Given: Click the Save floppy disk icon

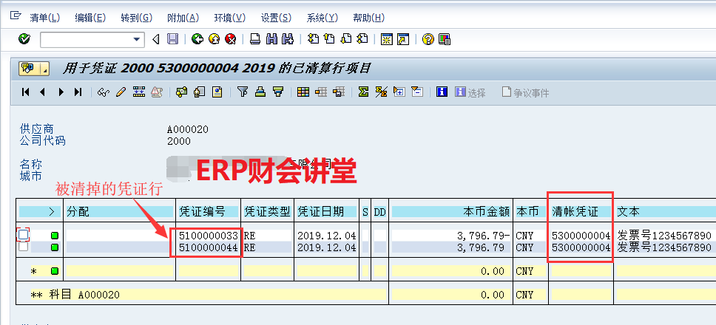Looking at the screenshot, I should pyautogui.click(x=172, y=39).
